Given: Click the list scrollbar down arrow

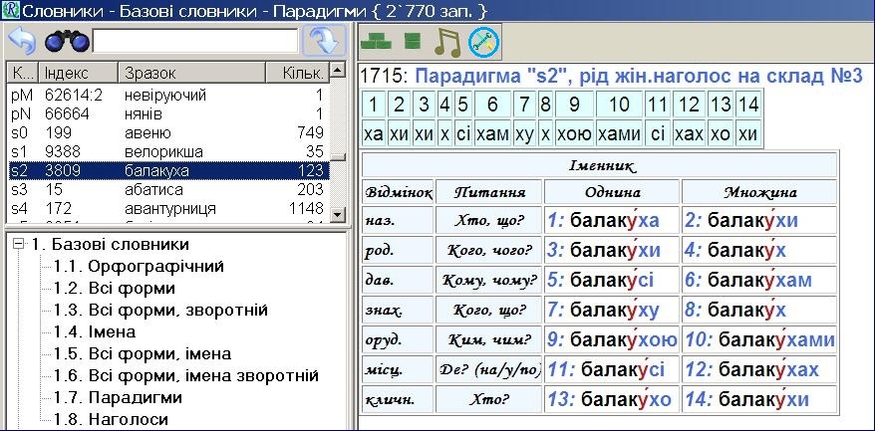Looking at the screenshot, I should pos(337,215).
